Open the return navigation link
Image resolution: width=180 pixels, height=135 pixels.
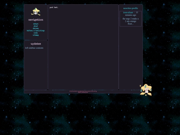[36, 24]
